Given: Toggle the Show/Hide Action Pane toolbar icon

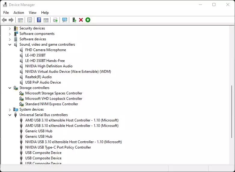Looking at the screenshot, I should 46,20.
